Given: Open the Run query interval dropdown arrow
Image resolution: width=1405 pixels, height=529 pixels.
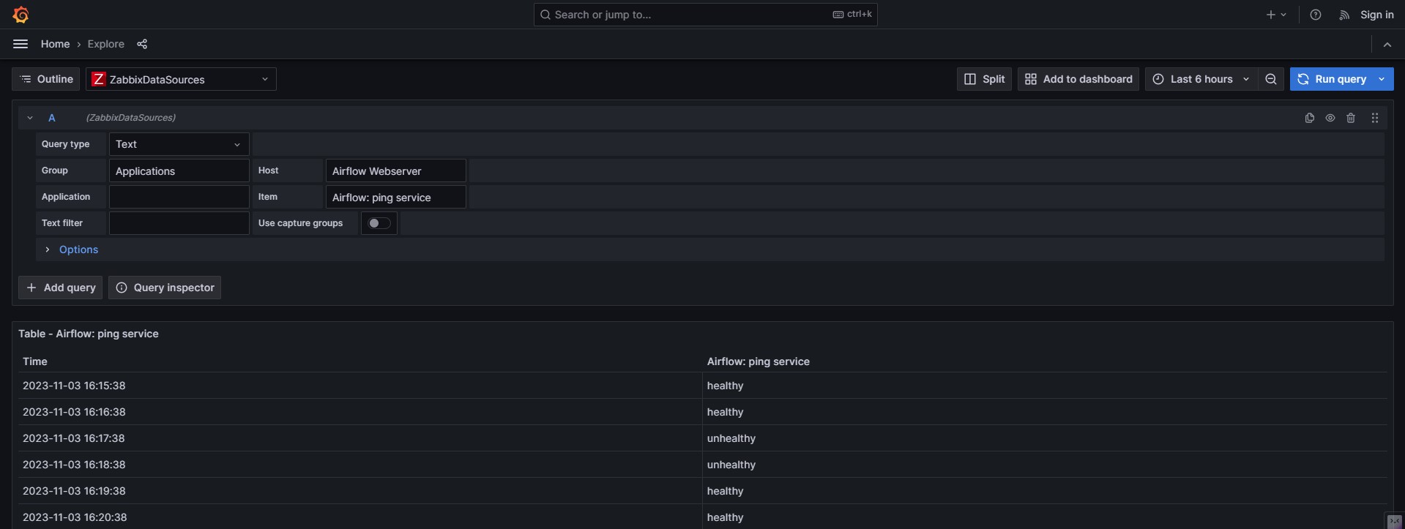Looking at the screenshot, I should [1382, 79].
